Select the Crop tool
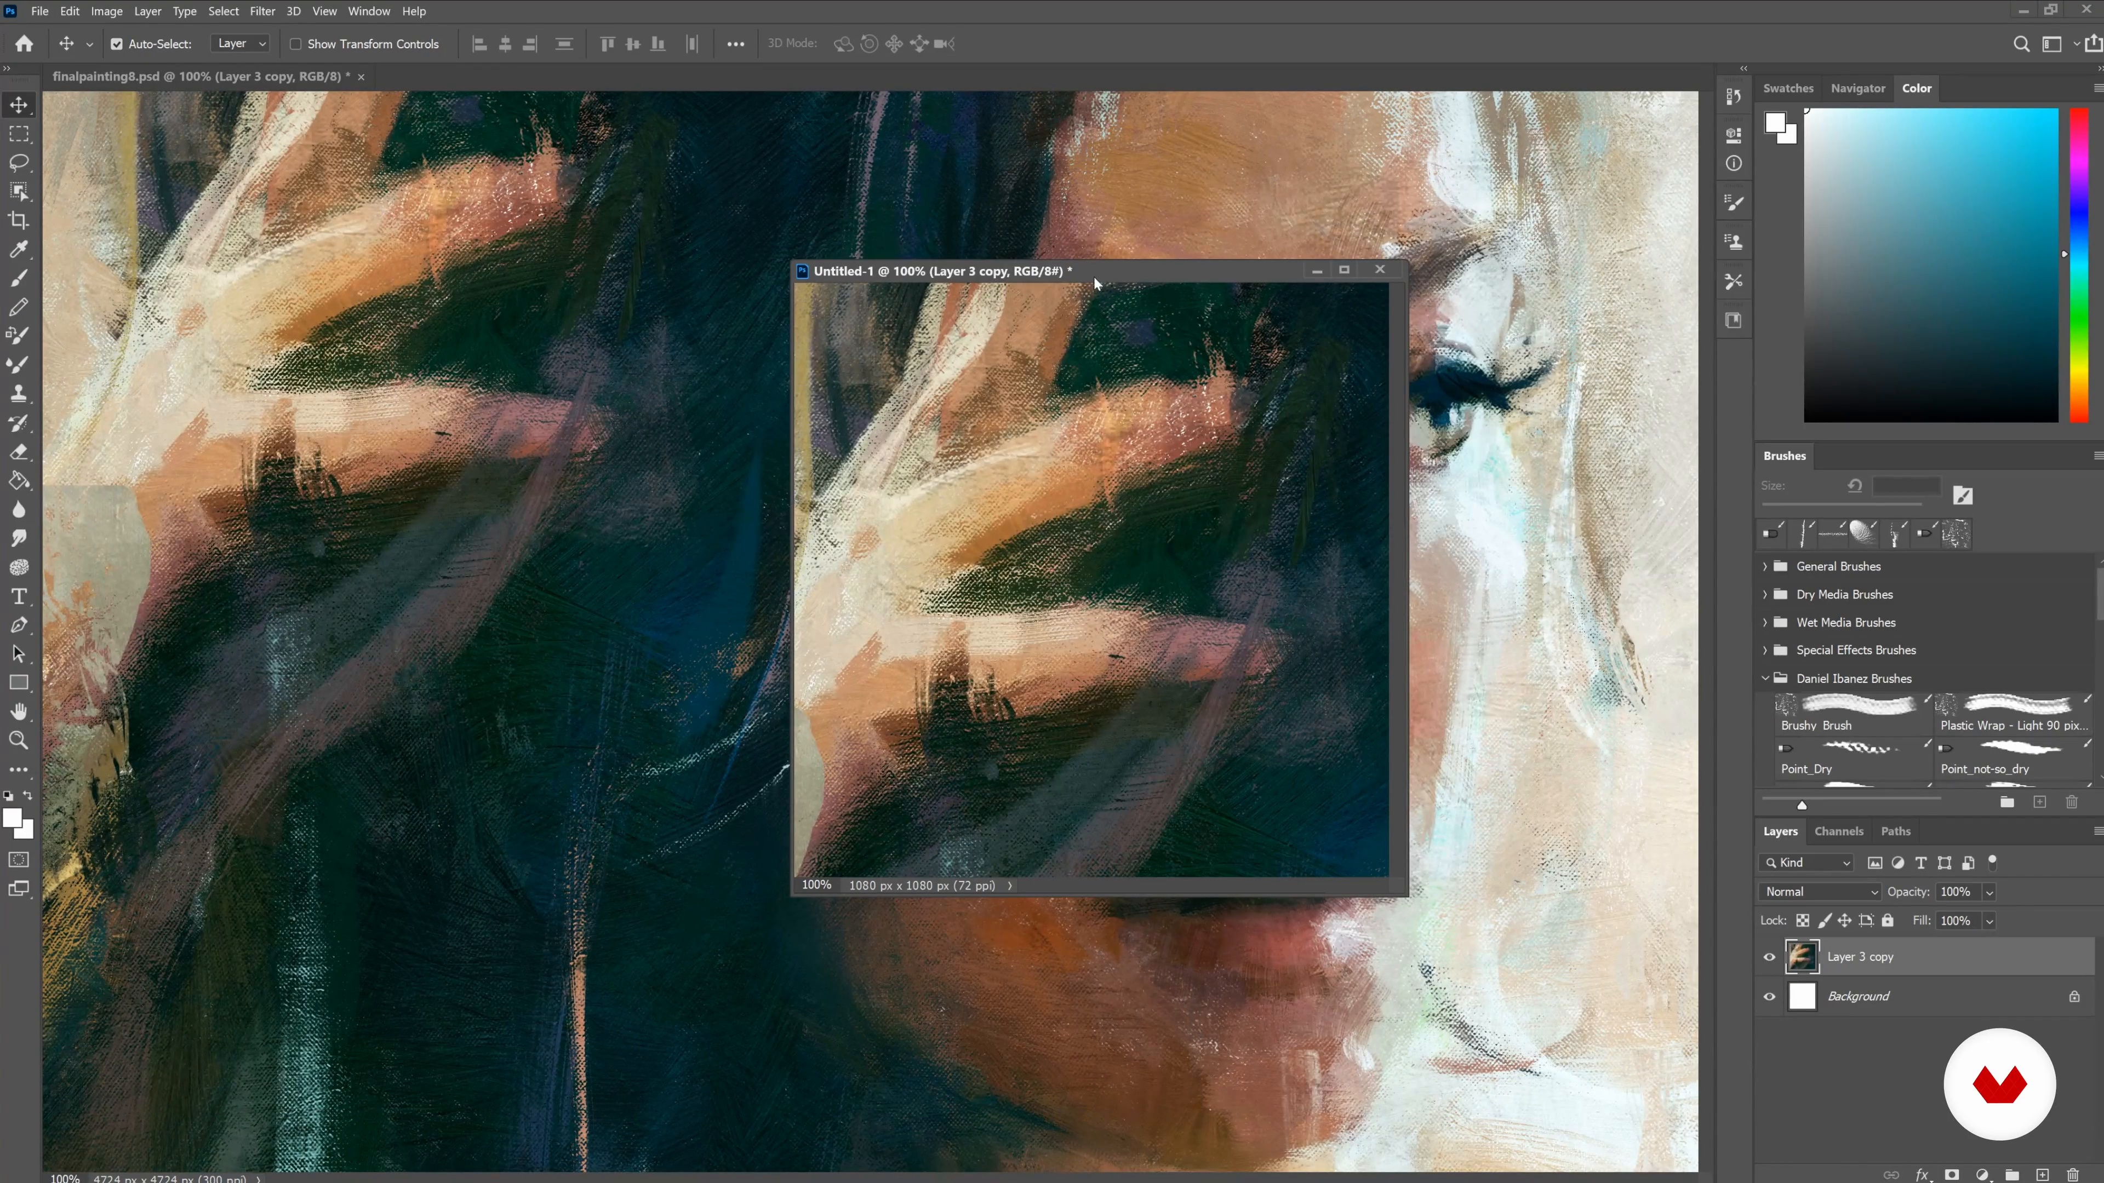The height and width of the screenshot is (1183, 2104). point(19,220)
